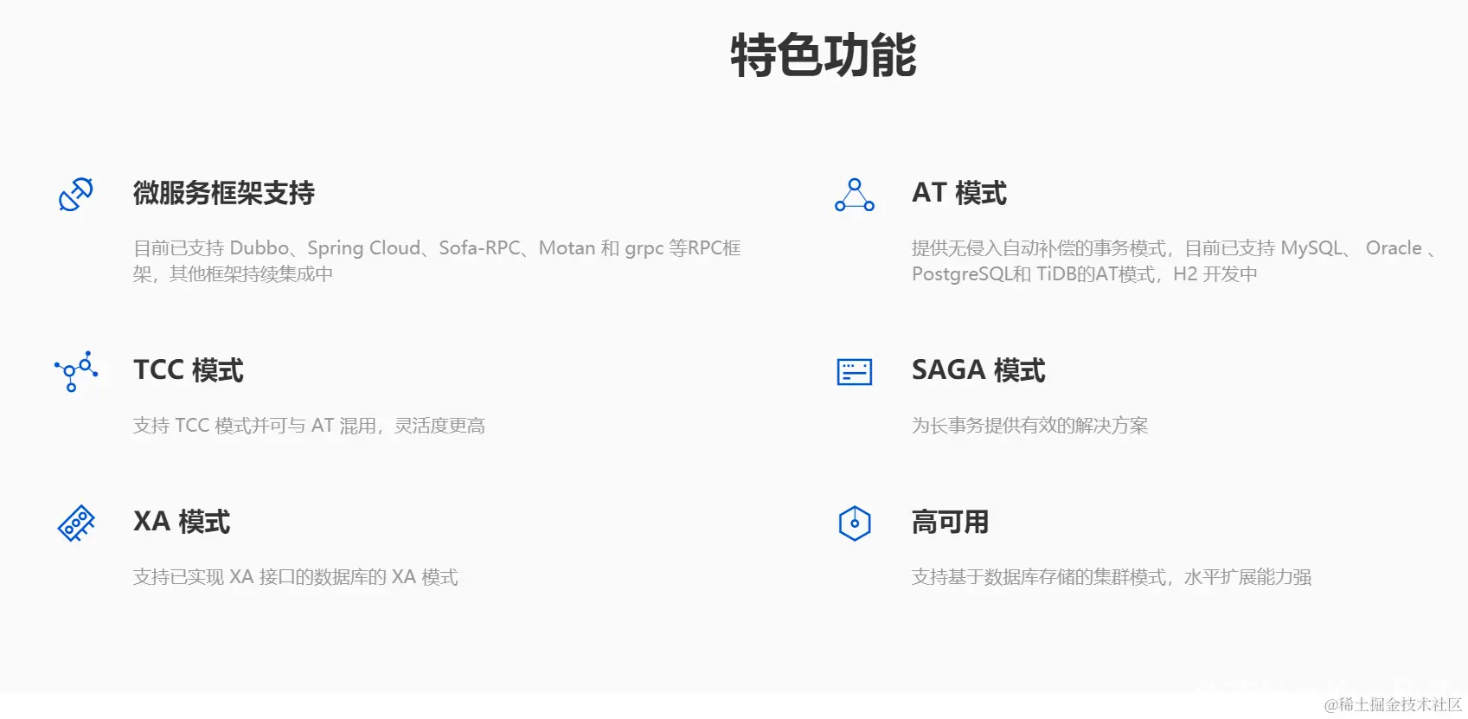Screen dimensions: 1468x719
Task: Click the window panel icon beside SAGA 模式
Action: pyautogui.click(x=855, y=371)
